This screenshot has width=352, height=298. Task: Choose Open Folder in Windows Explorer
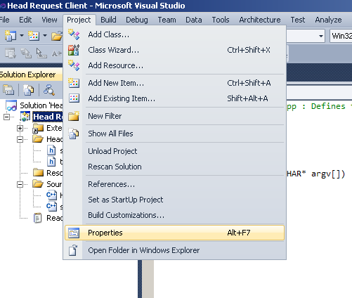coord(174,250)
